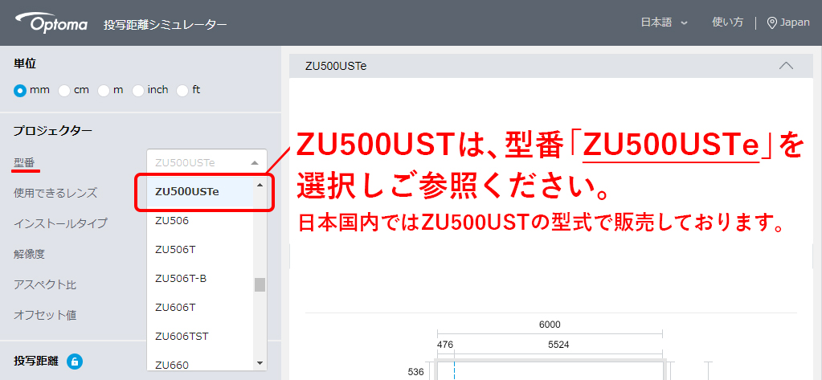Click the オフセット値 label
822x380 pixels.
pos(45,315)
